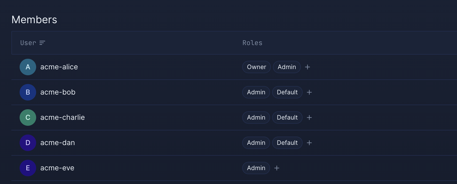Screen dimensions: 457x184
Task: Click the Roles column header
Action: click(253, 43)
